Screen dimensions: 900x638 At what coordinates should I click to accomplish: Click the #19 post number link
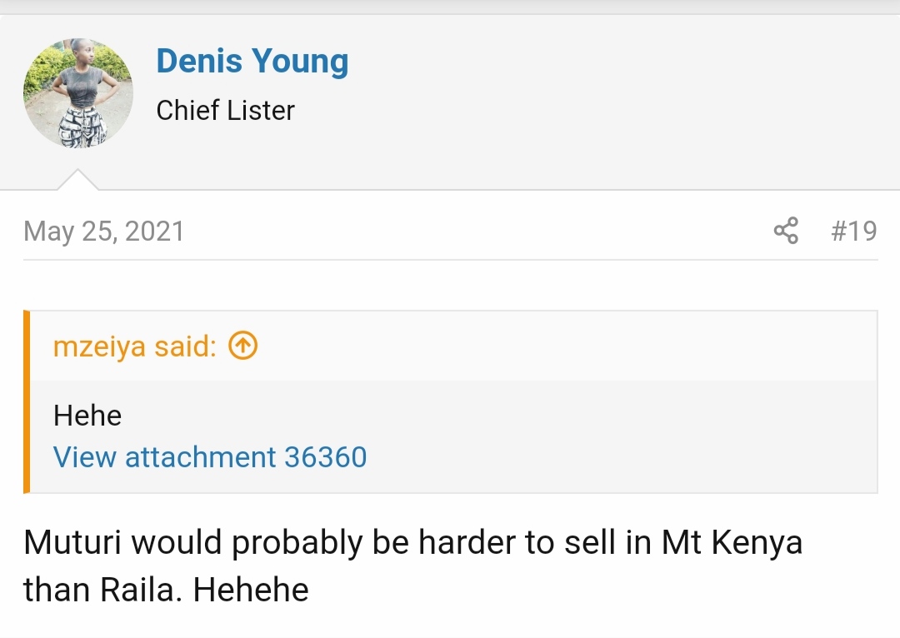pyautogui.click(x=853, y=231)
